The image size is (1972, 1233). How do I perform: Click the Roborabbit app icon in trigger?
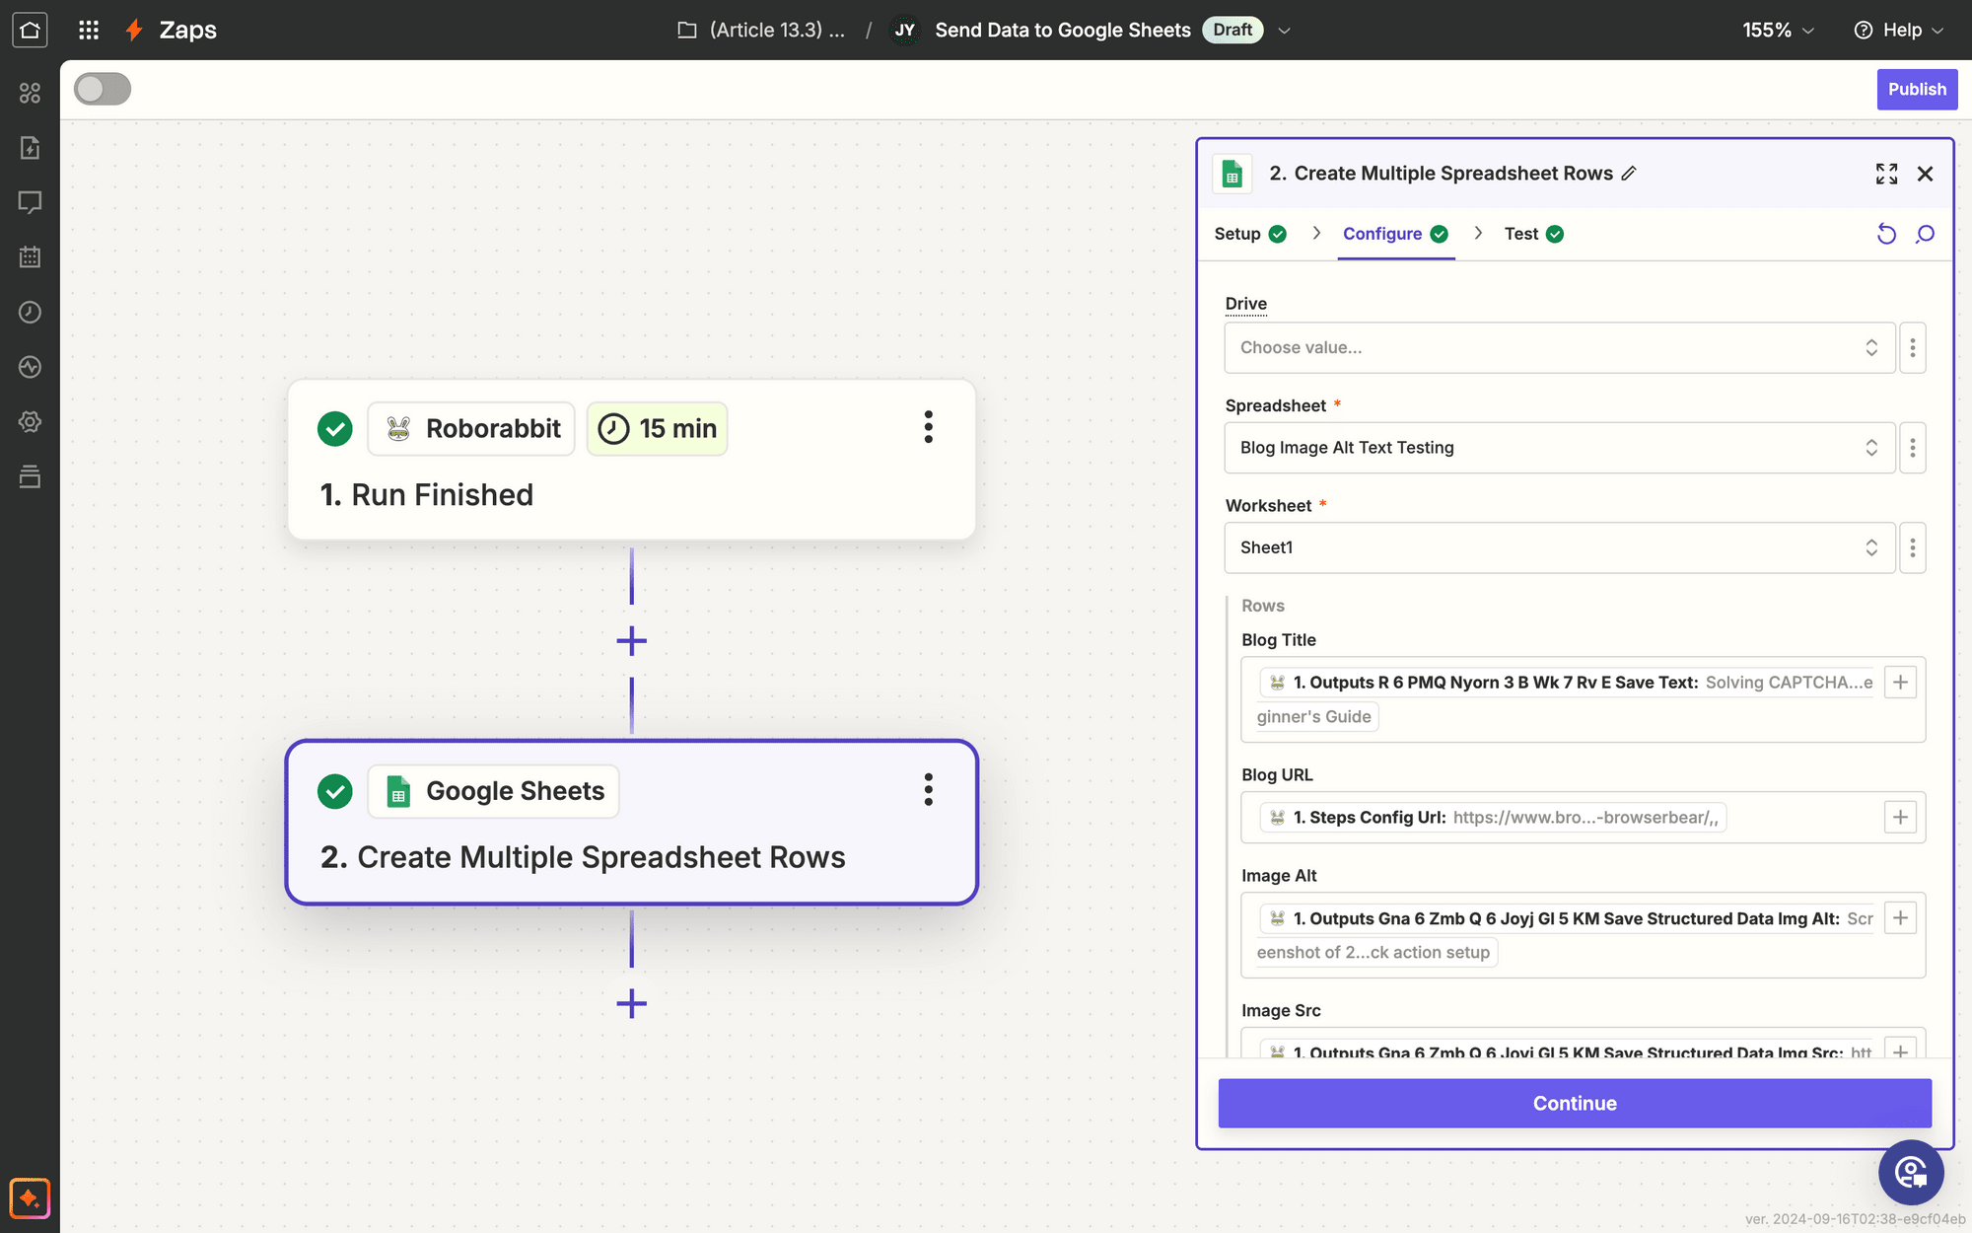pyautogui.click(x=399, y=427)
